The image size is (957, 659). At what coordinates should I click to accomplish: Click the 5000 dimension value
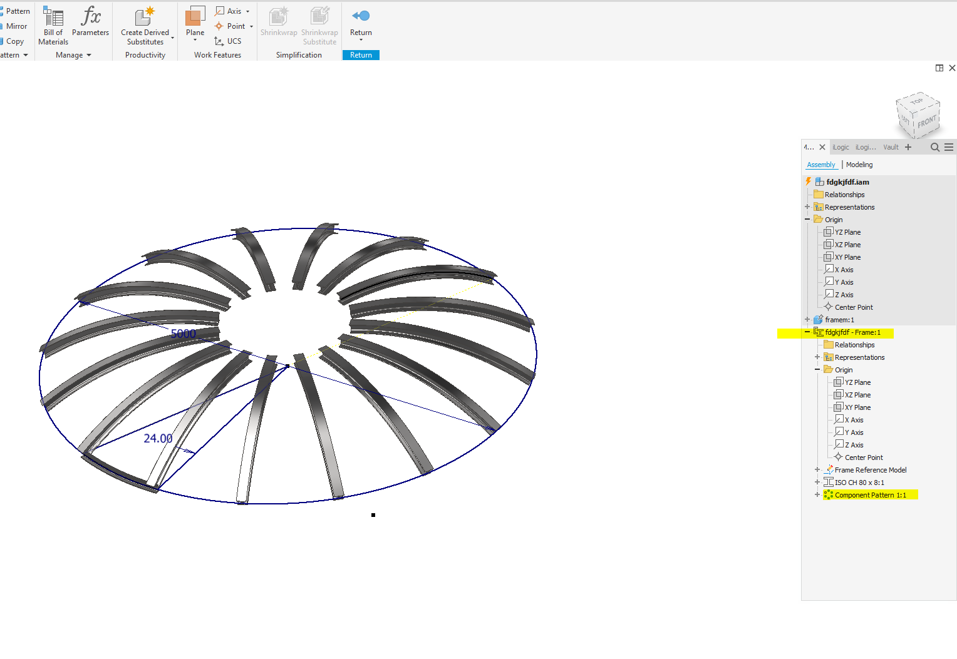(184, 334)
